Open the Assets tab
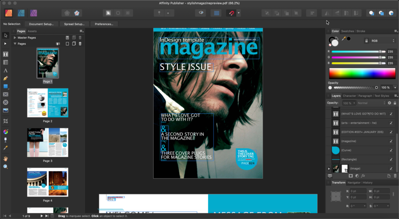The image size is (399, 219). (32, 31)
